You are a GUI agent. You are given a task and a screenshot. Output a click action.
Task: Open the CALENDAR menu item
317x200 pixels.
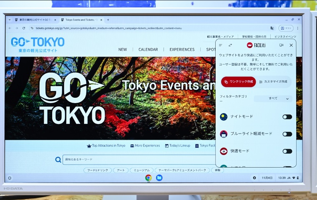pyautogui.click(x=148, y=49)
